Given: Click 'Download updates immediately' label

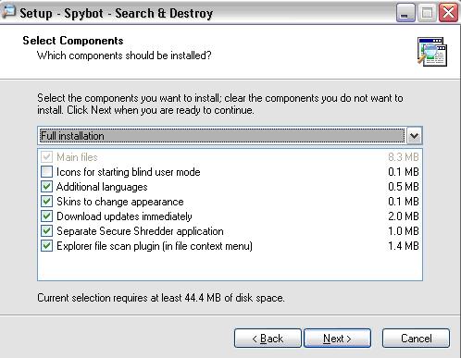Looking at the screenshot, I should coord(124,216).
